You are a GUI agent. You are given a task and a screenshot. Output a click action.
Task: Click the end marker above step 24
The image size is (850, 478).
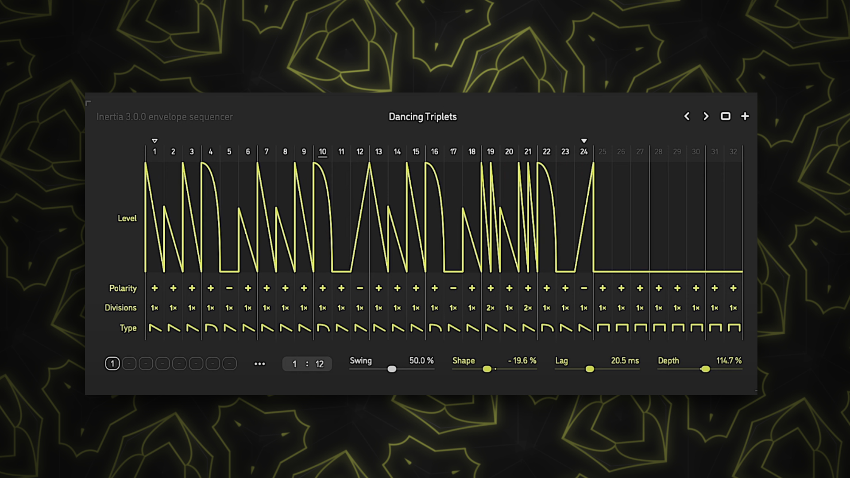(x=584, y=141)
